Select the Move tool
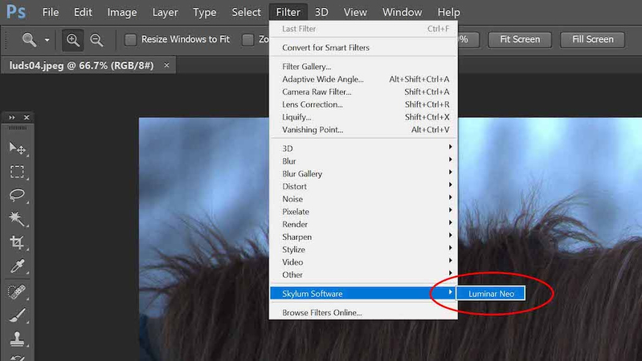 (x=17, y=148)
